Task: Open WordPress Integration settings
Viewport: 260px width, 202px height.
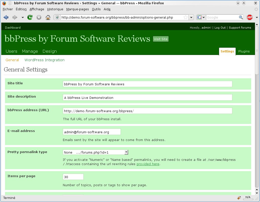Action: tap(44, 60)
